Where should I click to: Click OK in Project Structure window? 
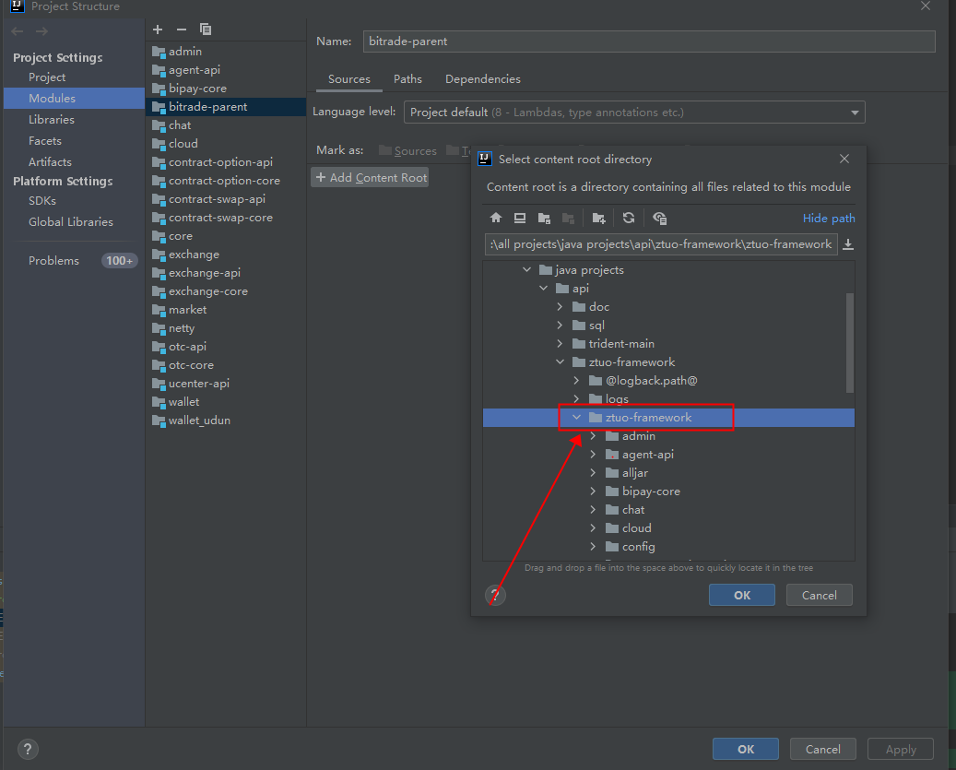(746, 750)
